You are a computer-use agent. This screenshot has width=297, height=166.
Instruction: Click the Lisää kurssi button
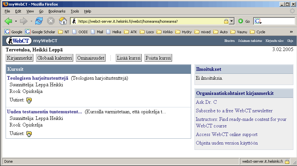(x=129, y=58)
